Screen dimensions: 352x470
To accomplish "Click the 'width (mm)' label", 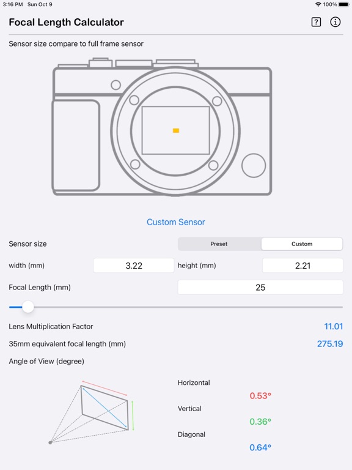I will (x=27, y=266).
